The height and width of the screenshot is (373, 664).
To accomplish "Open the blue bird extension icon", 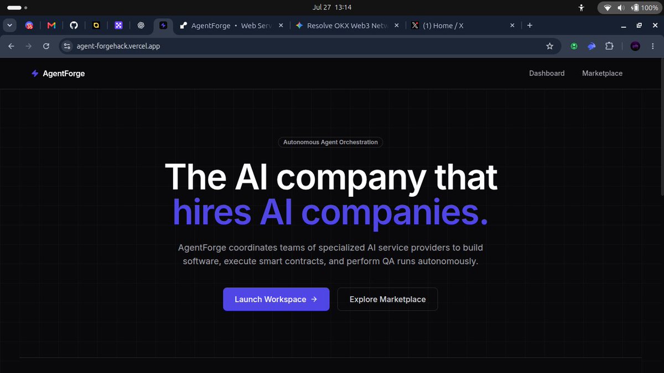I will 592,46.
